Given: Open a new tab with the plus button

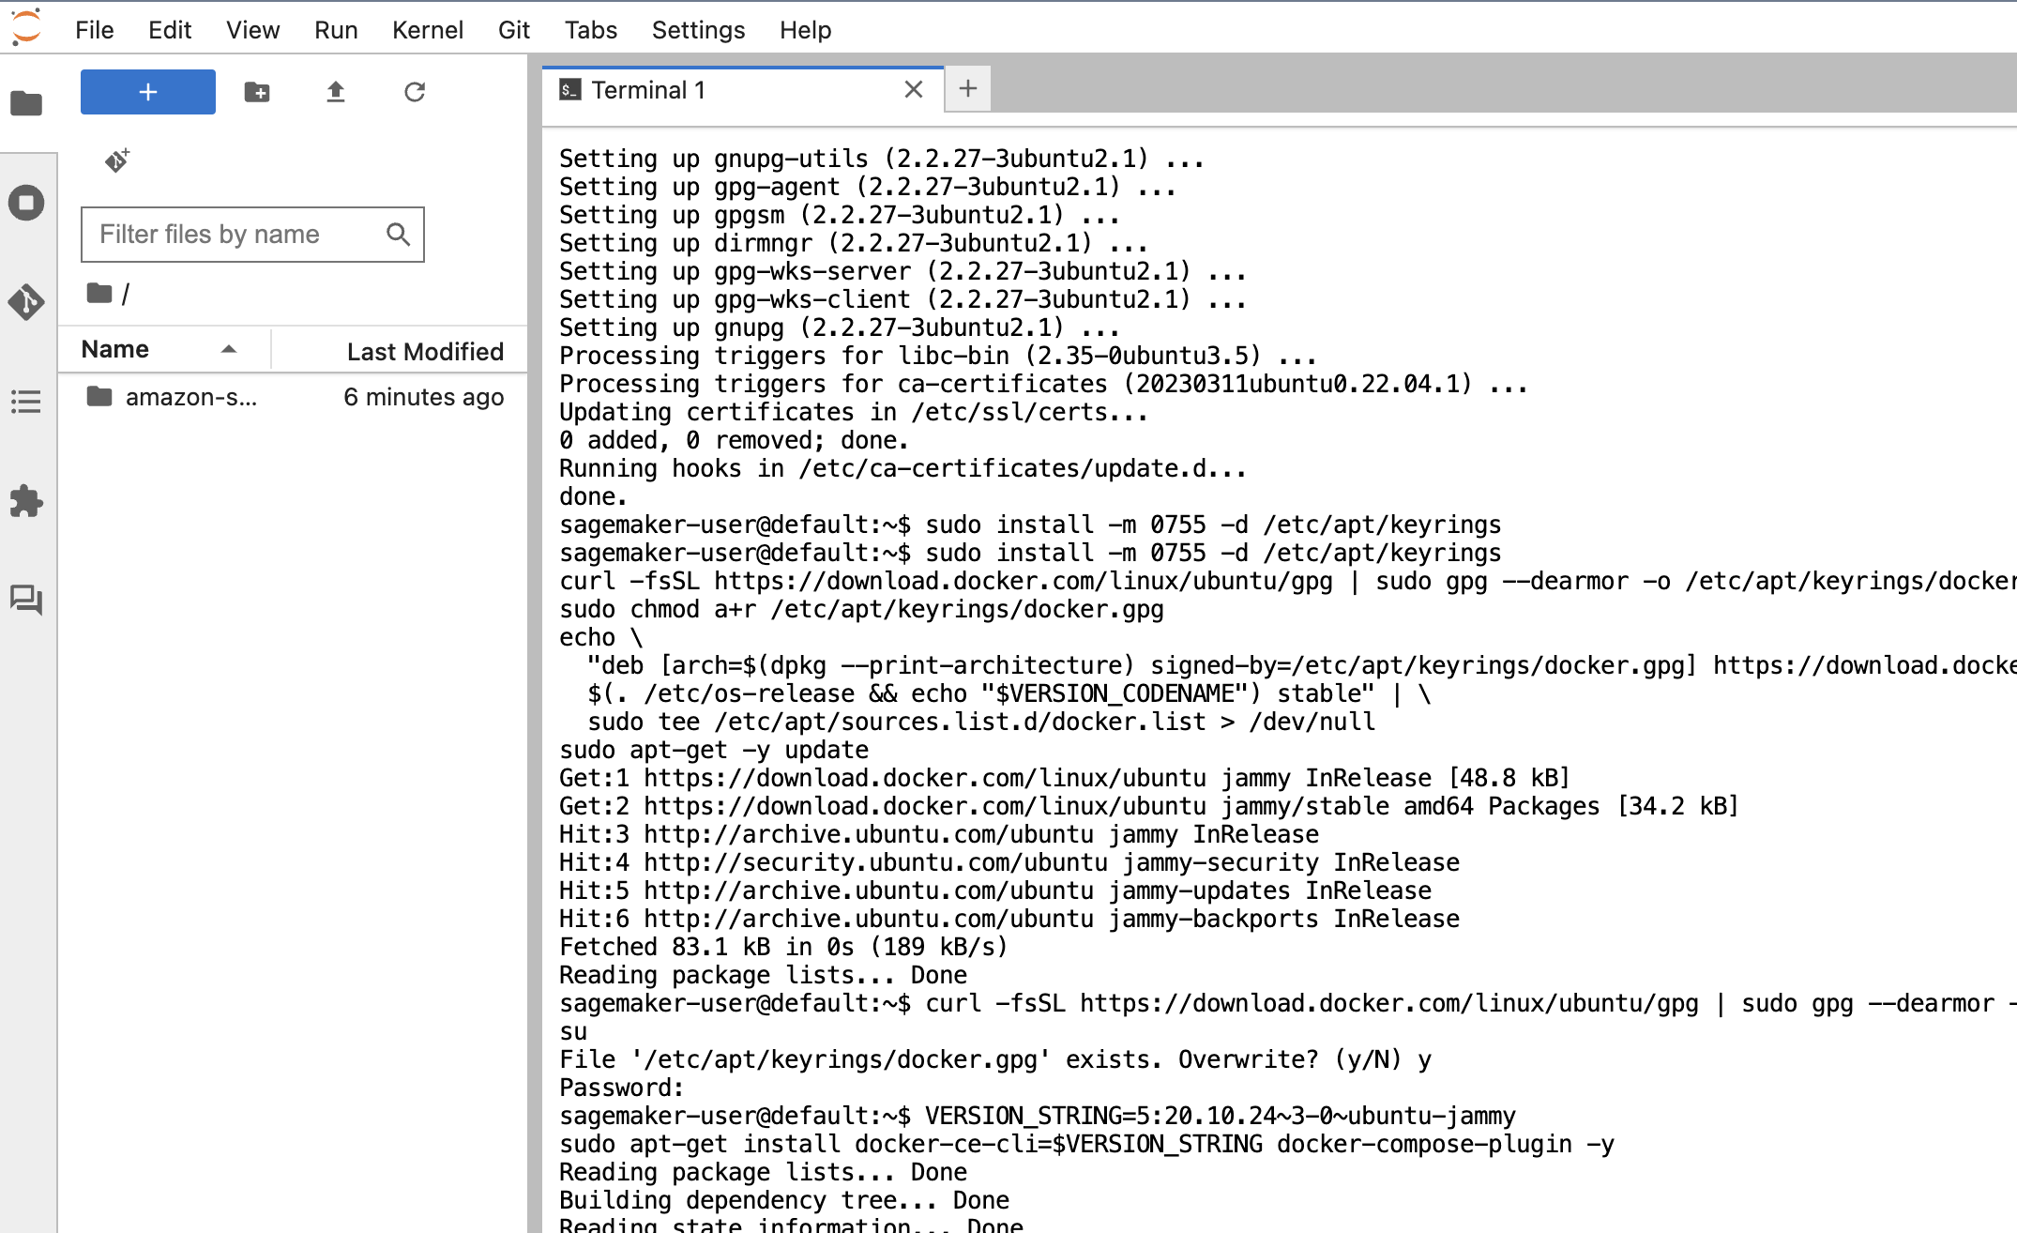Looking at the screenshot, I should pyautogui.click(x=968, y=88).
